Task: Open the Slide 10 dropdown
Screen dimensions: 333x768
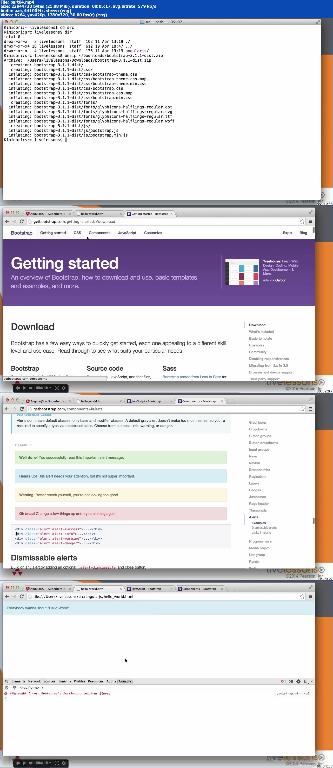Action: (x=43, y=388)
